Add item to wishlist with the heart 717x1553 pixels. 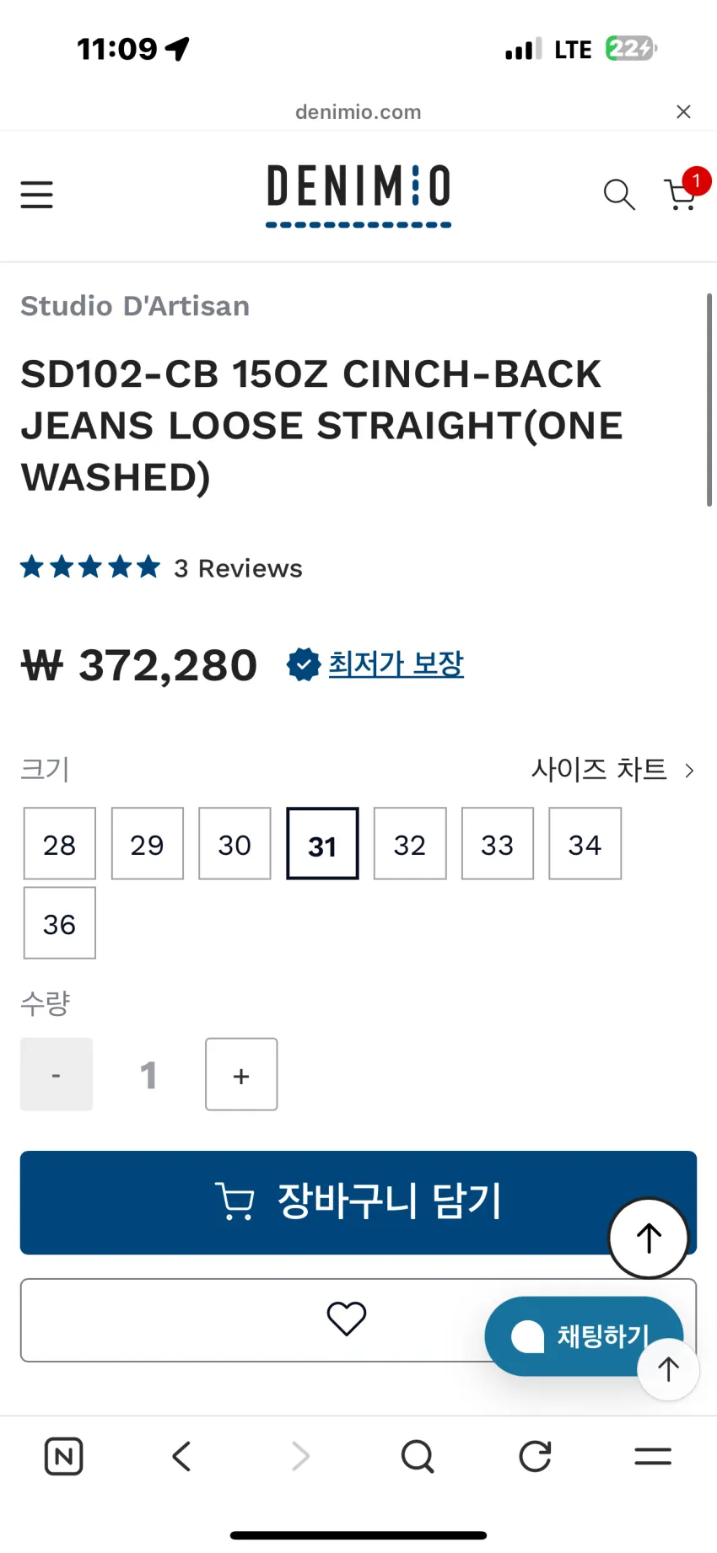click(x=347, y=1319)
